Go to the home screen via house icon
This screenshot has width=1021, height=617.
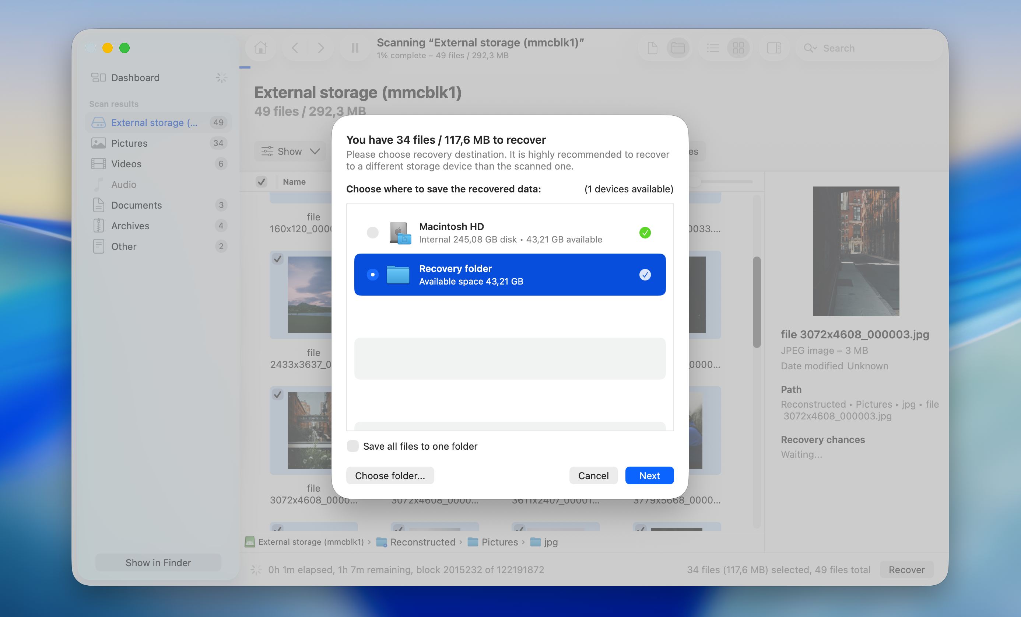click(x=260, y=48)
